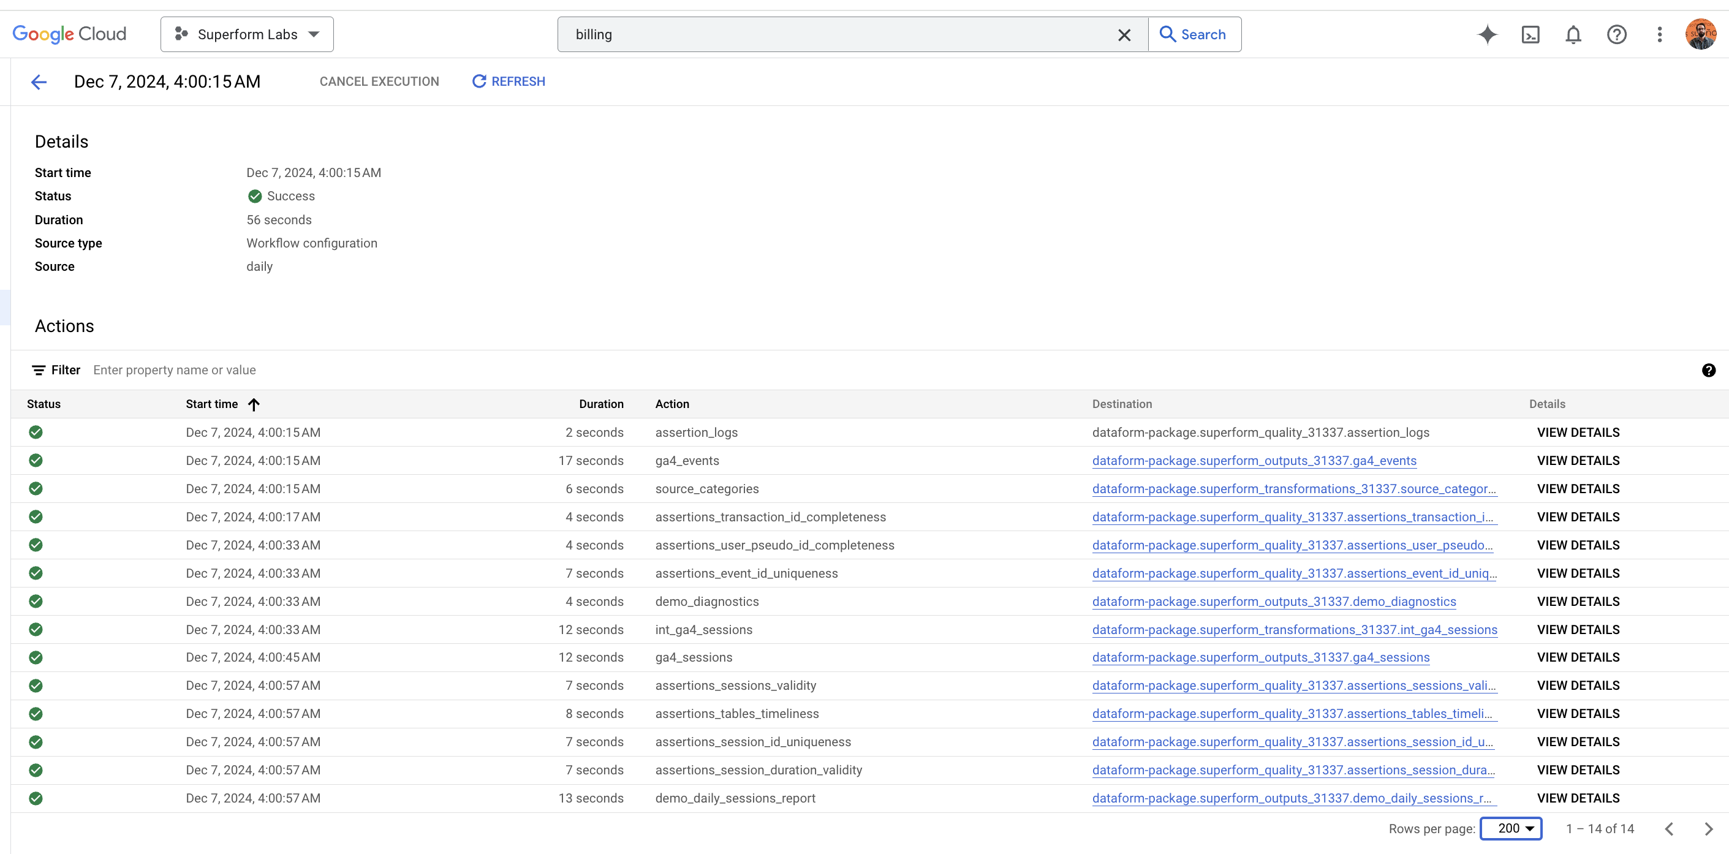1729x854 pixels.
Task: Click the Filter icon in Actions
Action: pos(39,370)
